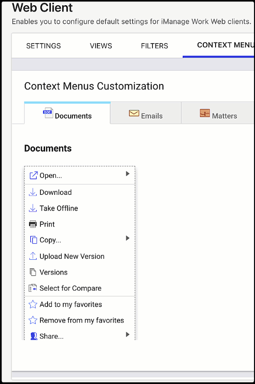Viewport: 255px width, 384px height.
Task: Click the star icon for Add to my favorites
Action: tap(33, 304)
